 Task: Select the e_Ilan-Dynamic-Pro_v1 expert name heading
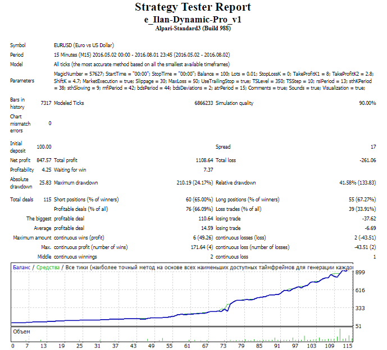(x=193, y=19)
